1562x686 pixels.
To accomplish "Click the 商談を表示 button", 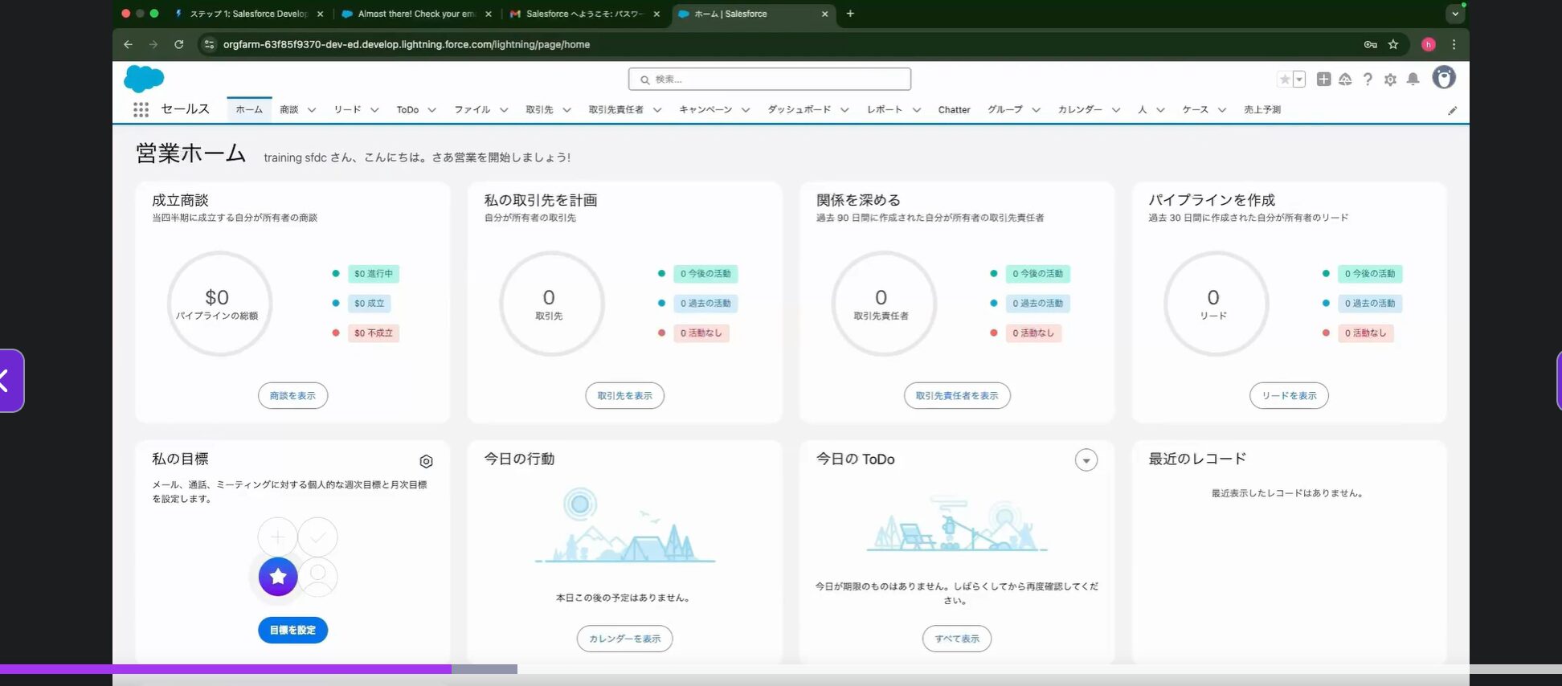I will (x=292, y=395).
